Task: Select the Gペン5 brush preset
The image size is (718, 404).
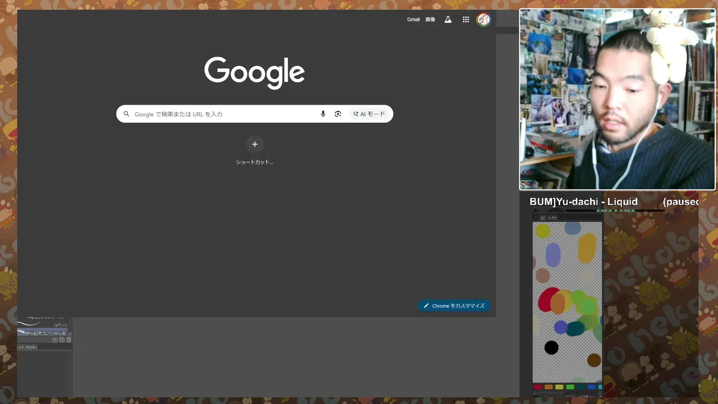Action: pos(42,324)
